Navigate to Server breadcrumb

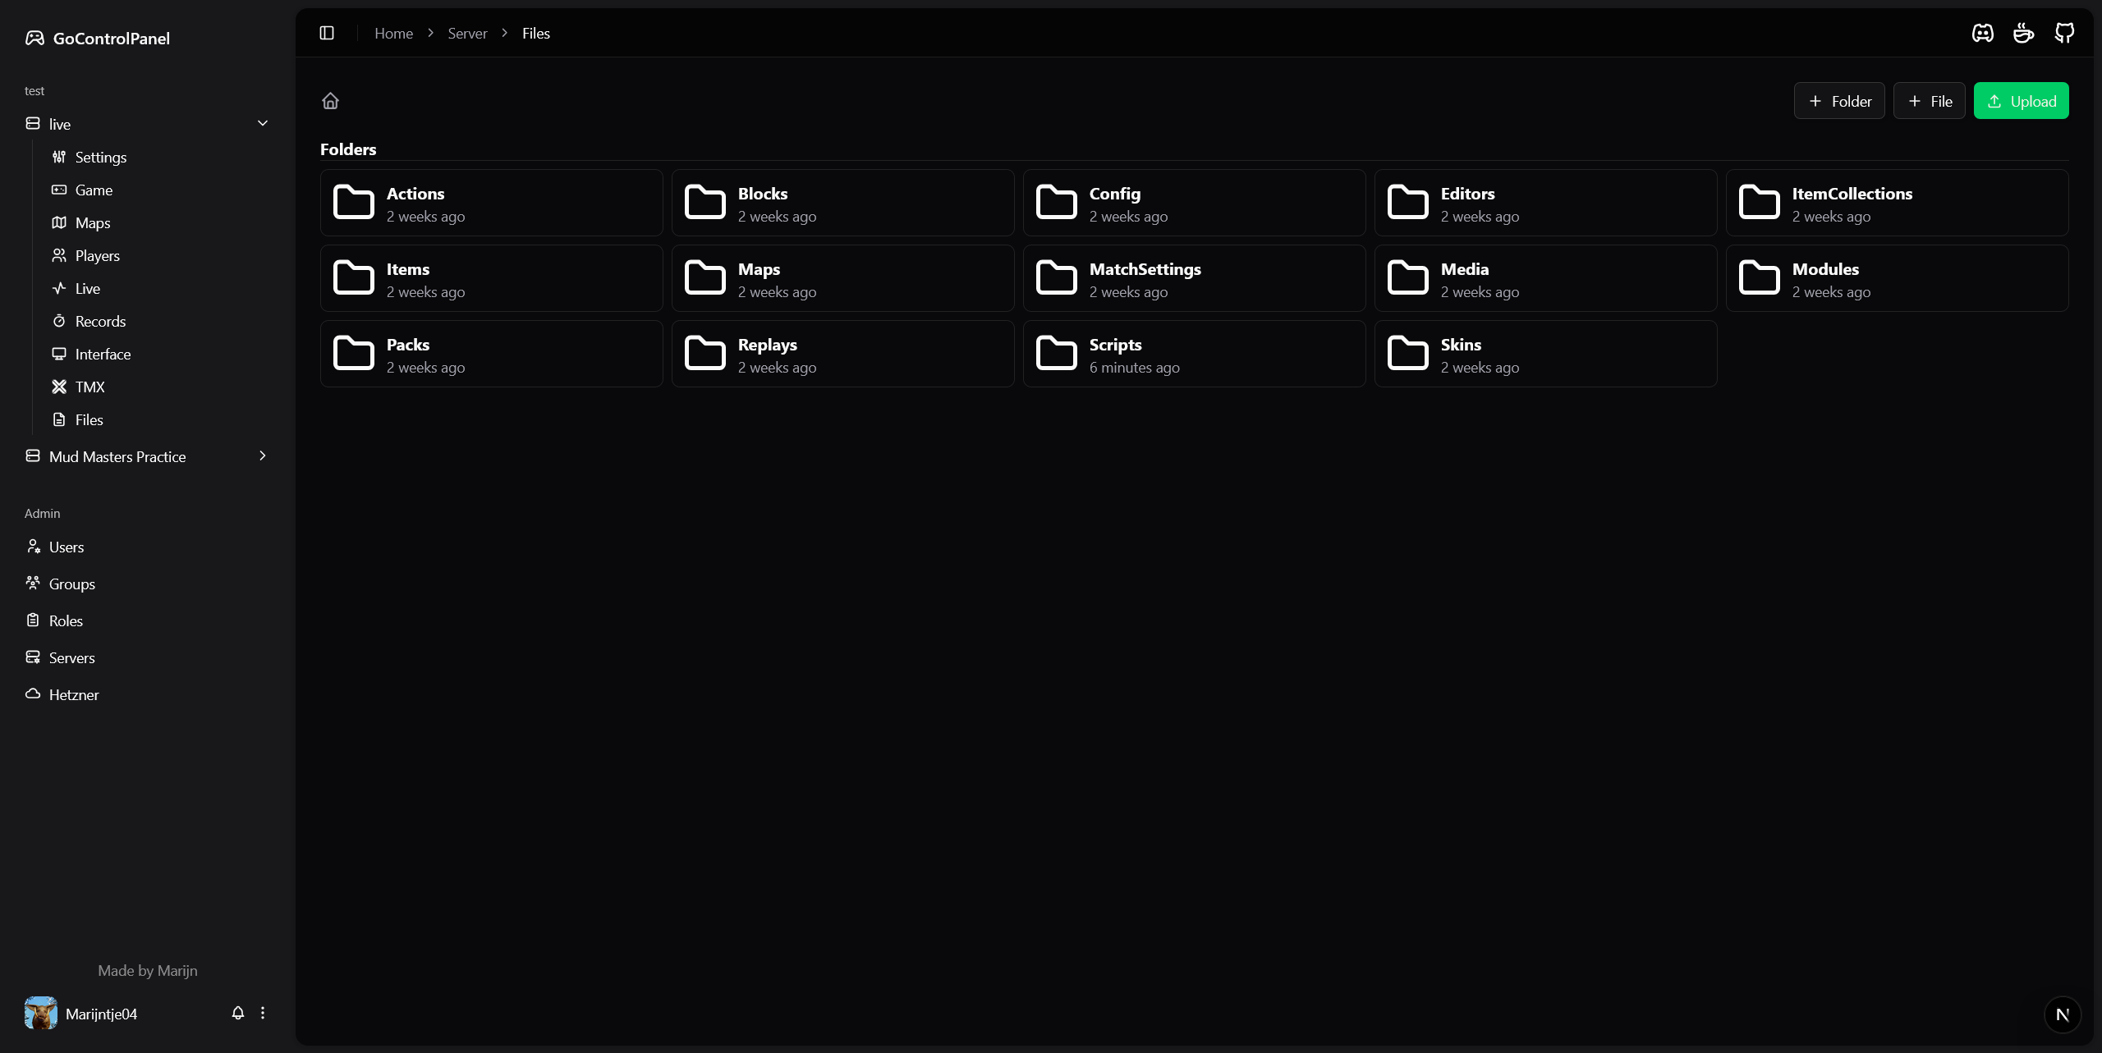pyautogui.click(x=467, y=33)
